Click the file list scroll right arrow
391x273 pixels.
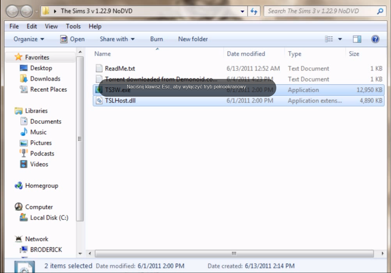382,254
